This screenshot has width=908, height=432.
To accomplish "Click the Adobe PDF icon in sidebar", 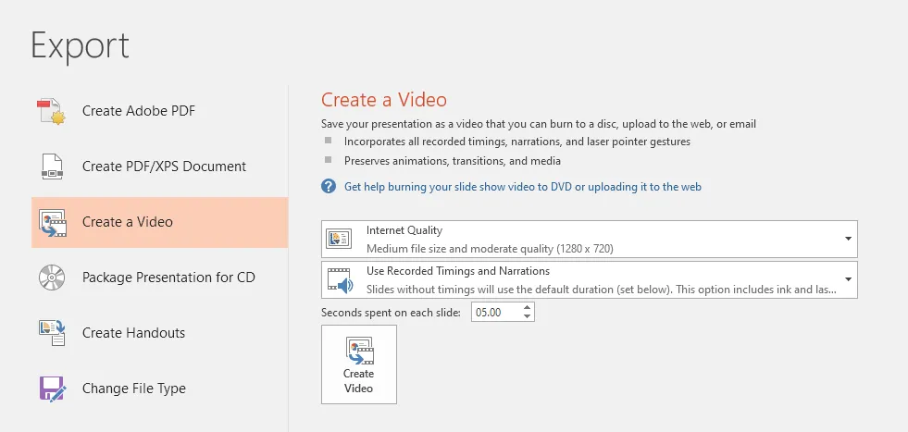I will click(52, 111).
